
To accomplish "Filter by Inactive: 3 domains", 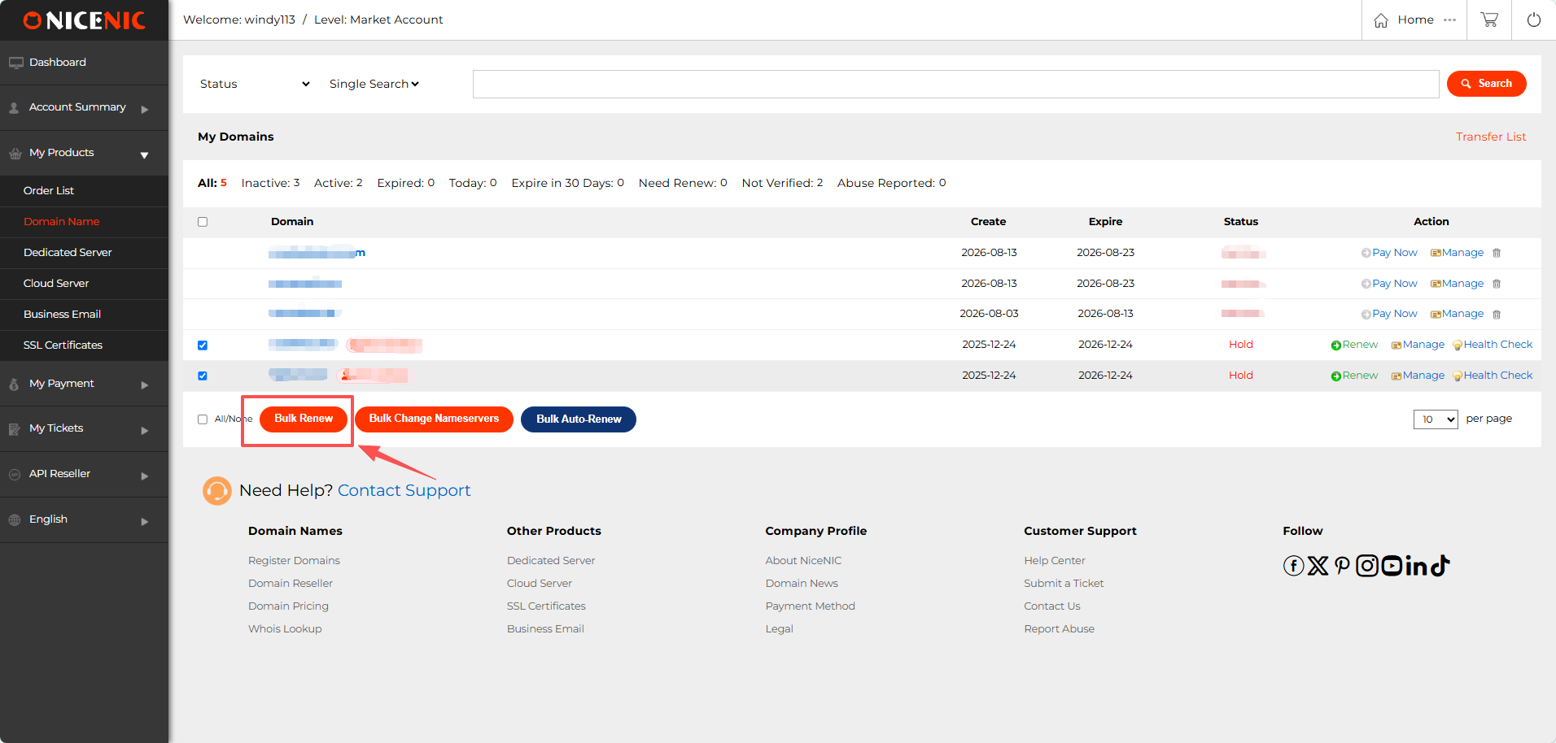I will [270, 183].
